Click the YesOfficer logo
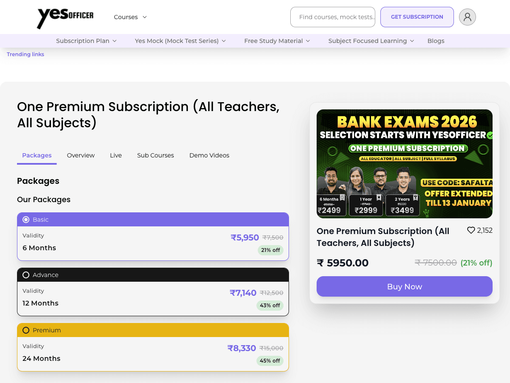Viewport: 510px width, 383px height. [65, 17]
